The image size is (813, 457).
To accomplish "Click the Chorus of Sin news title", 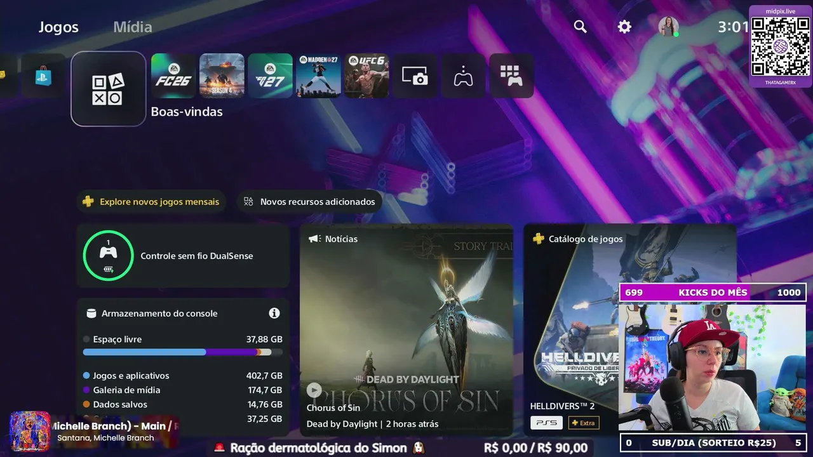I will [333, 408].
